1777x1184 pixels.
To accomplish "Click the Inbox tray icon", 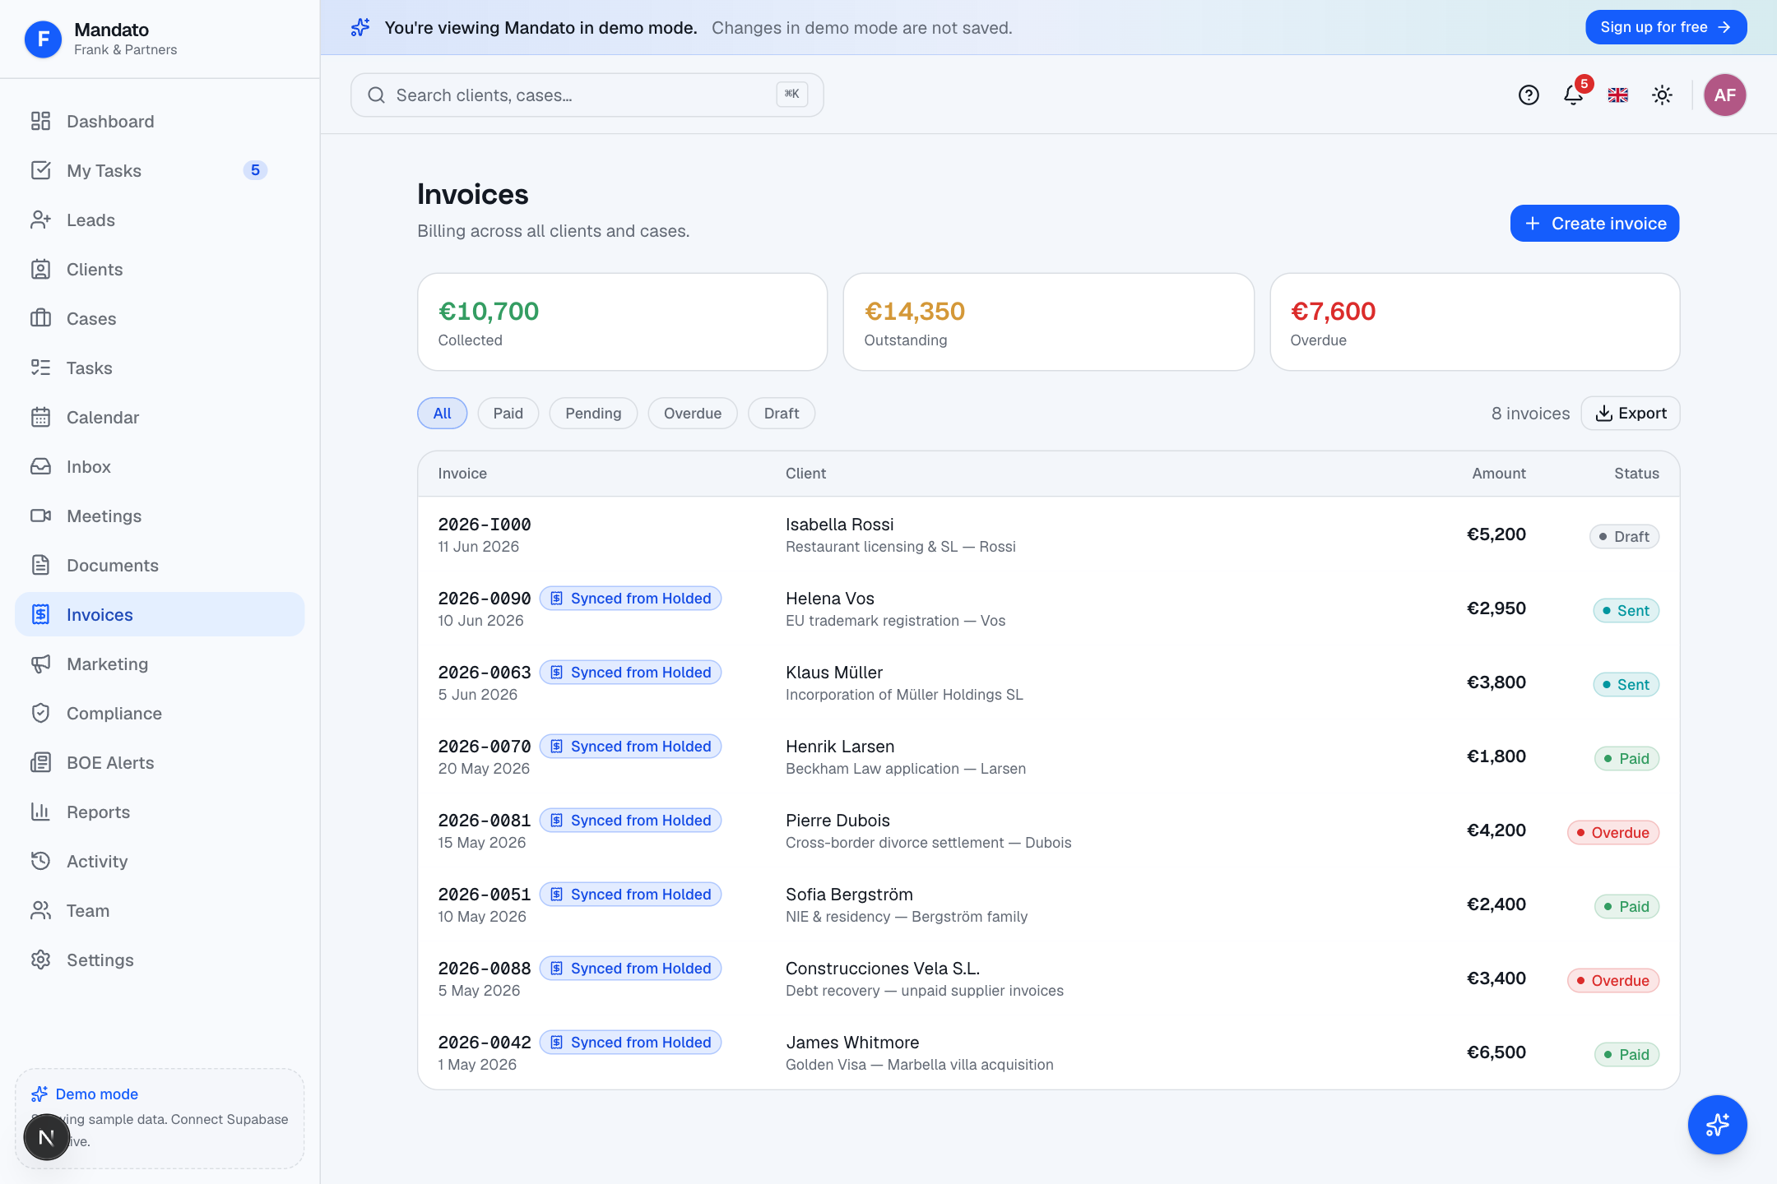I will coord(40,466).
